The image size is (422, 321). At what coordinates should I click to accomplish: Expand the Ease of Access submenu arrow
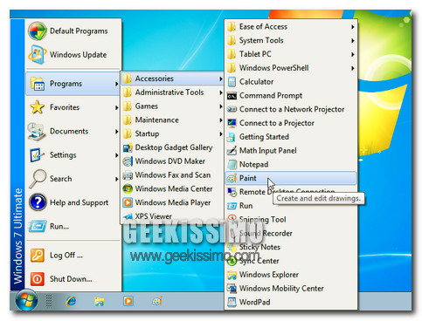(x=353, y=27)
